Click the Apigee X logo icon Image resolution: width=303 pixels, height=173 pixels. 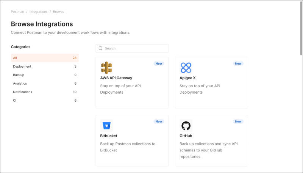click(x=186, y=68)
